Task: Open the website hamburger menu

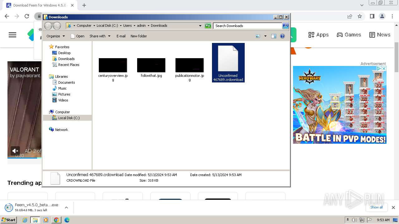Action: click(12, 35)
